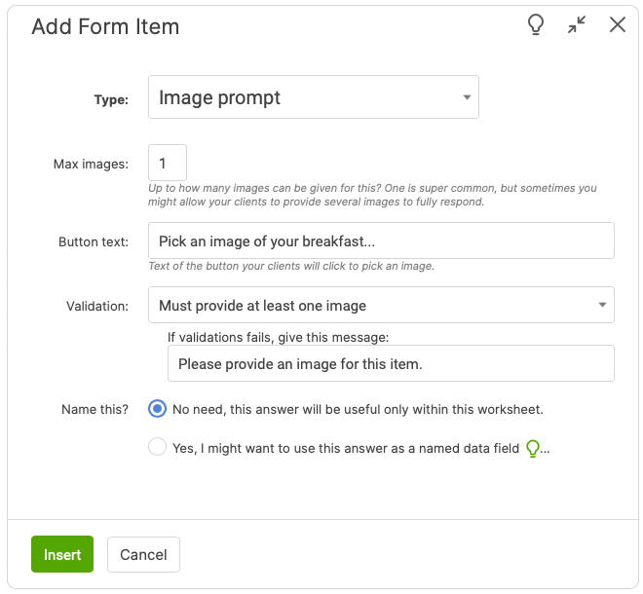643x594 pixels.
Task: Click the arrow on the Validation combo box
Action: (x=601, y=306)
